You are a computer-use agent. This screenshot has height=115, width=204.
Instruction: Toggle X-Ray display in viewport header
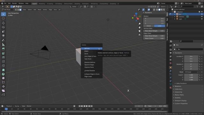[154, 10]
